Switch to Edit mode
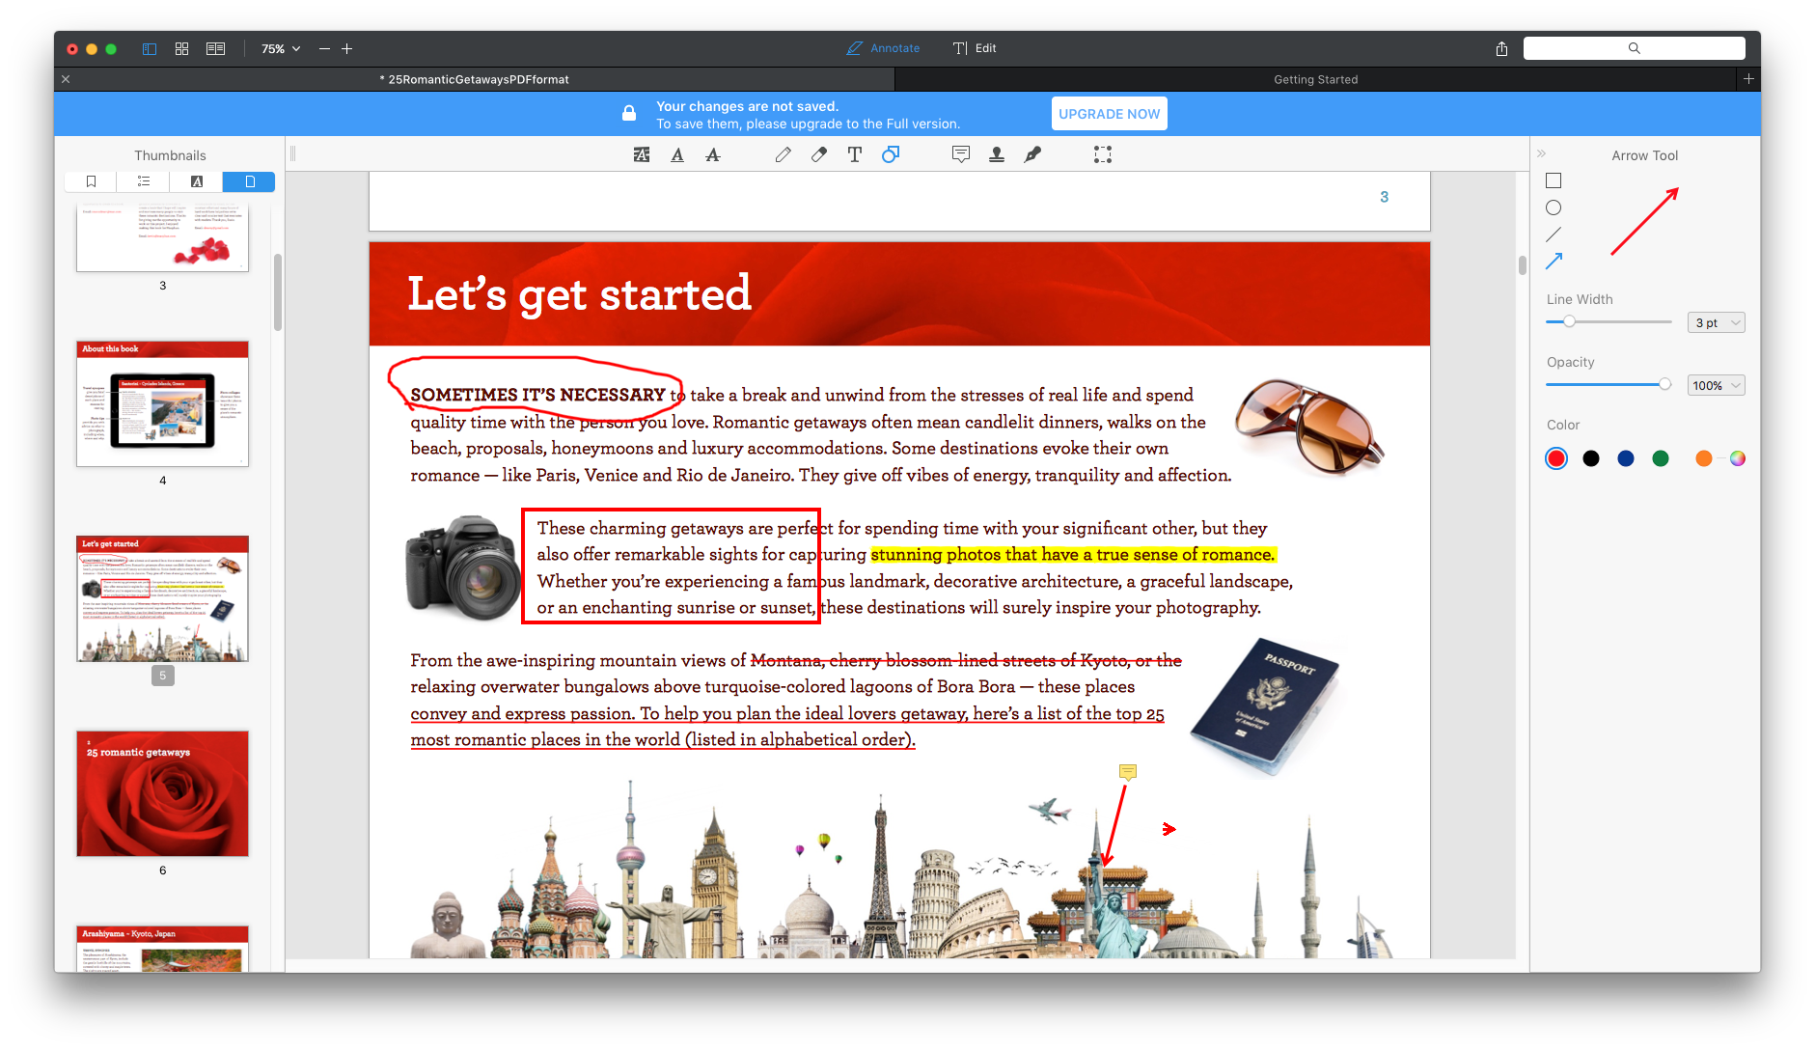The image size is (1815, 1050). tap(974, 47)
